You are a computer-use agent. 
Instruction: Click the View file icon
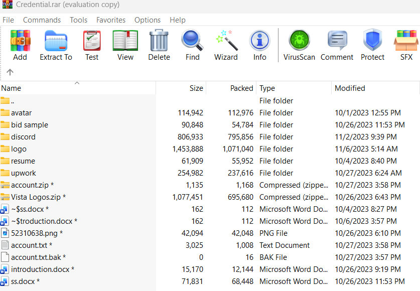[125, 40]
